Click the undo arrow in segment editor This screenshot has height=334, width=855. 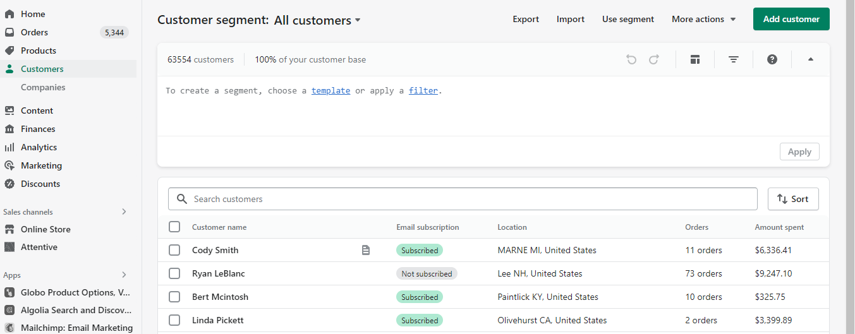click(x=631, y=59)
